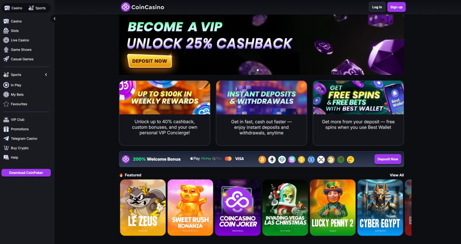This screenshot has width=461, height=244.
Task: Click the Sign up button
Action: pos(396,7)
